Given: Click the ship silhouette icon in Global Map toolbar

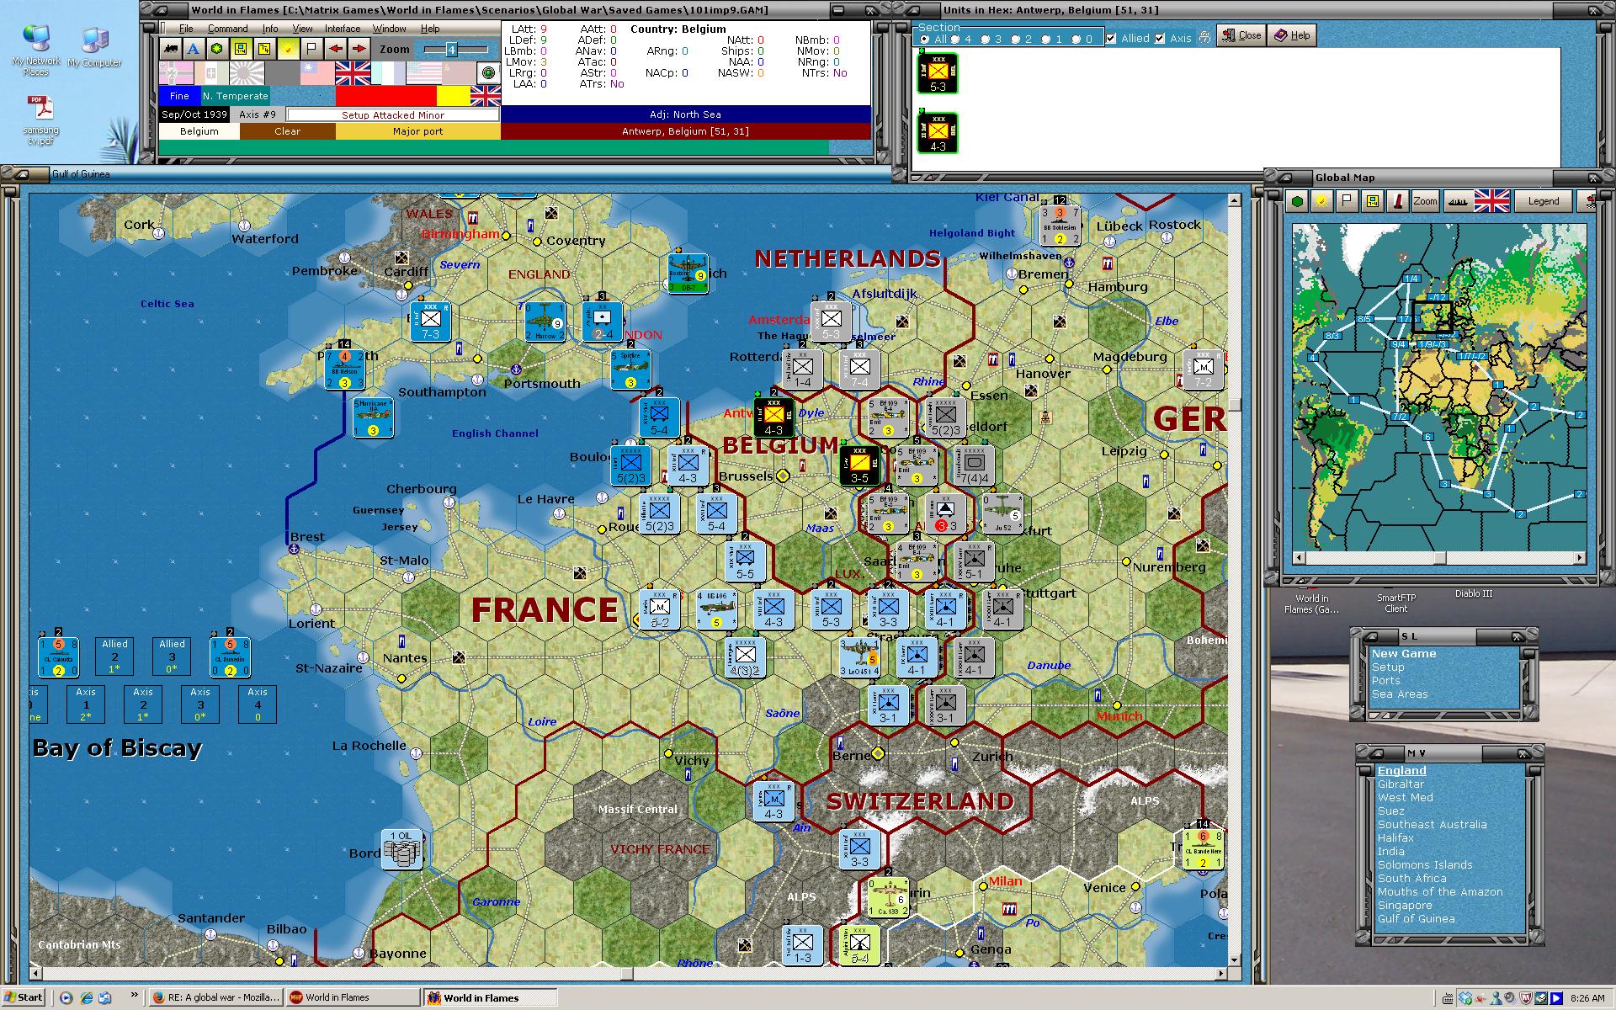Looking at the screenshot, I should (x=1457, y=201).
